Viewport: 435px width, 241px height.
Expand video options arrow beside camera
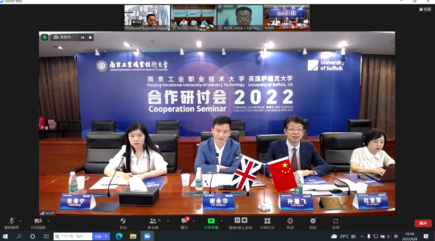coord(49,221)
